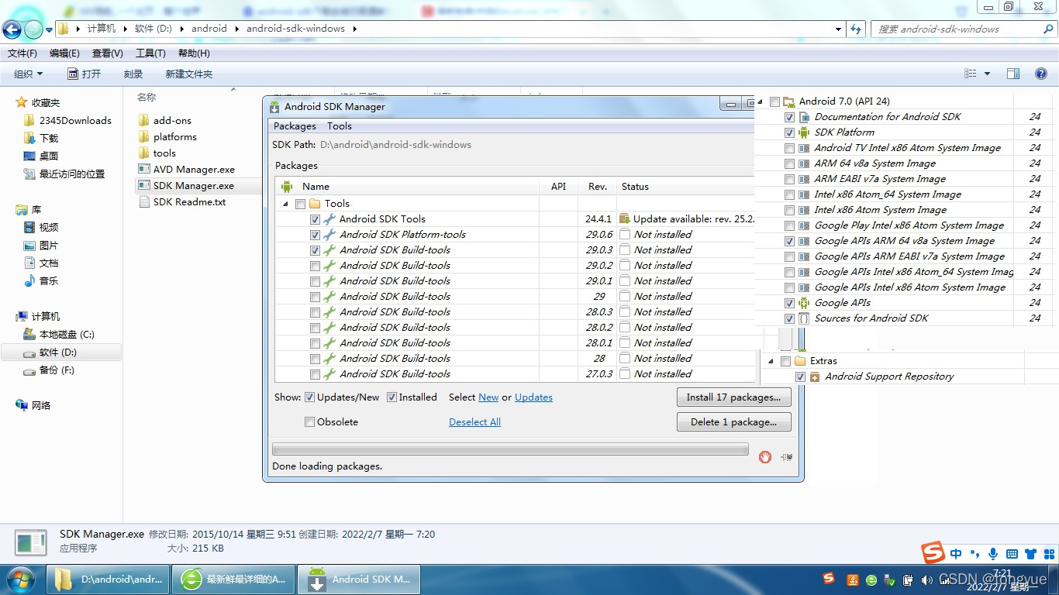Image resolution: width=1059 pixels, height=595 pixels.
Task: Toggle the Tools group checkbox
Action: tap(301, 204)
